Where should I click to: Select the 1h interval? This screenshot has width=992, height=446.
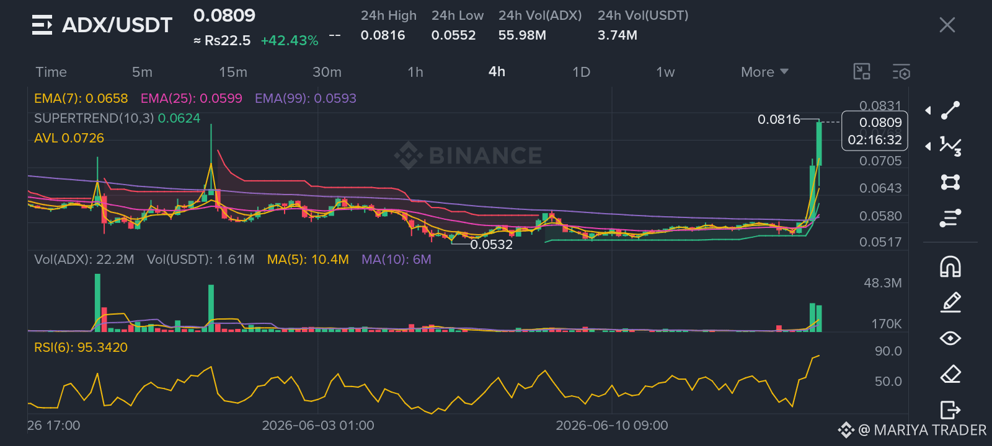pyautogui.click(x=415, y=72)
